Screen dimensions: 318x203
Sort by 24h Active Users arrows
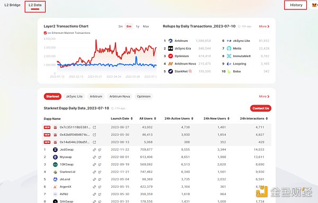coord(192,118)
